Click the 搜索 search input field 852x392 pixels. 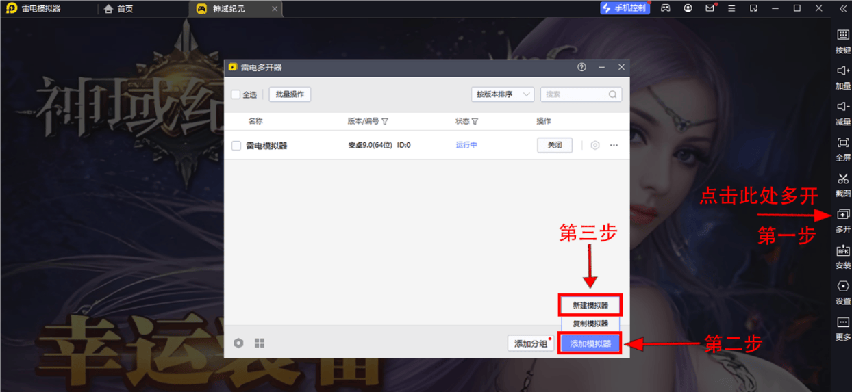tap(574, 94)
